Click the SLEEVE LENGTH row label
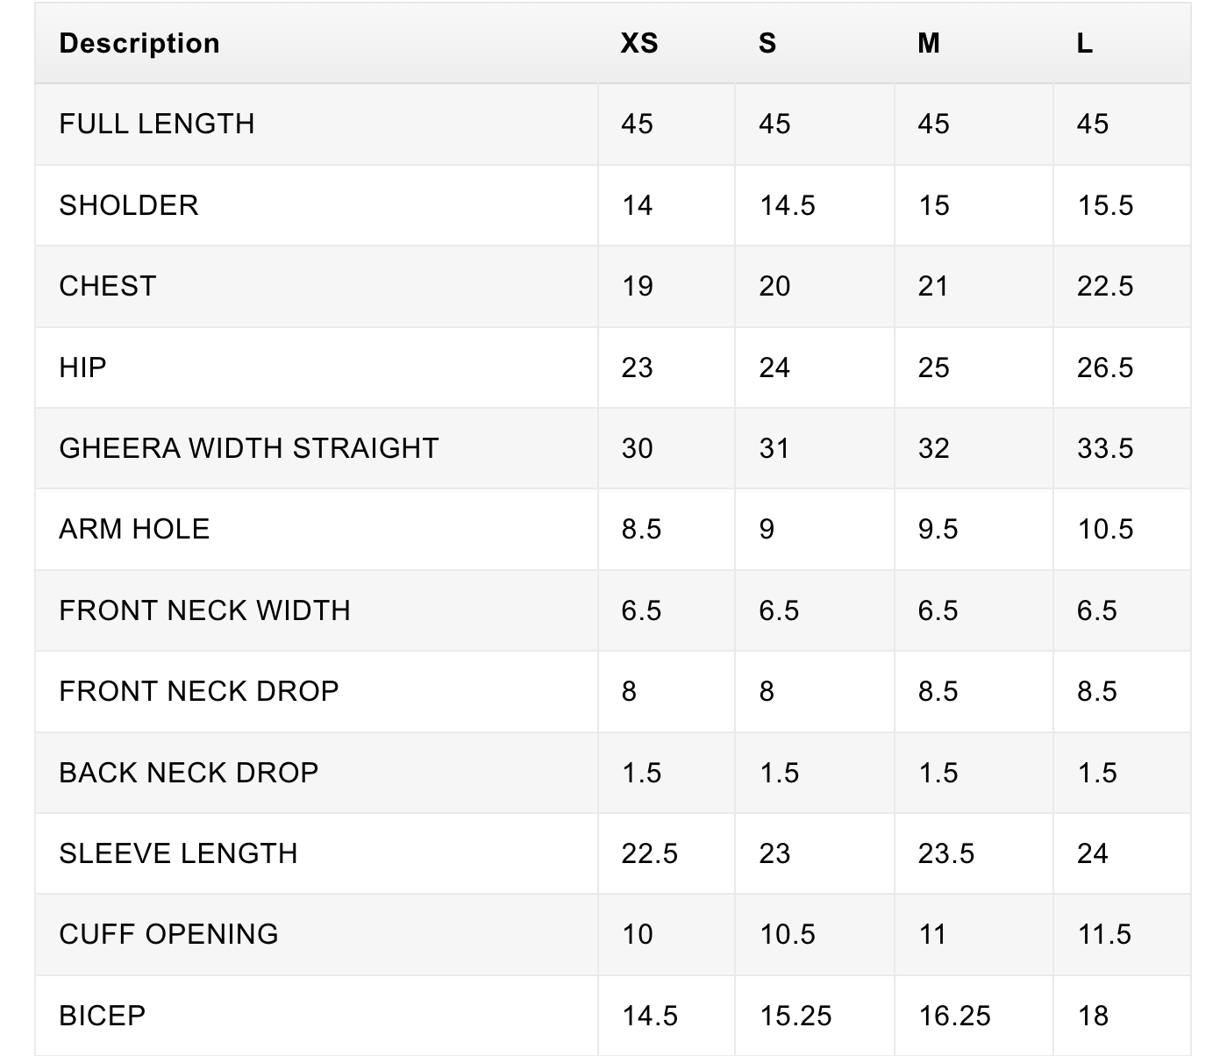 [178, 853]
